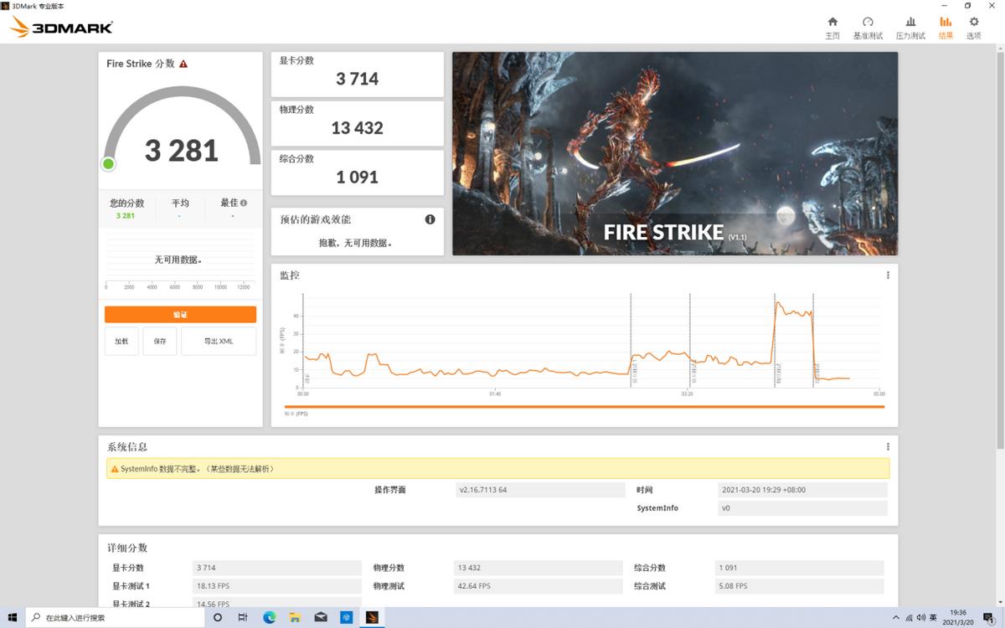Open the 系统信息 panel overflow menu
Viewport: 1005px width, 628px height.
[x=888, y=445]
